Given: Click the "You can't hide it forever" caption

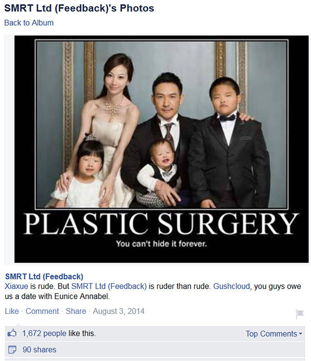Looking at the screenshot, I should [x=161, y=244].
